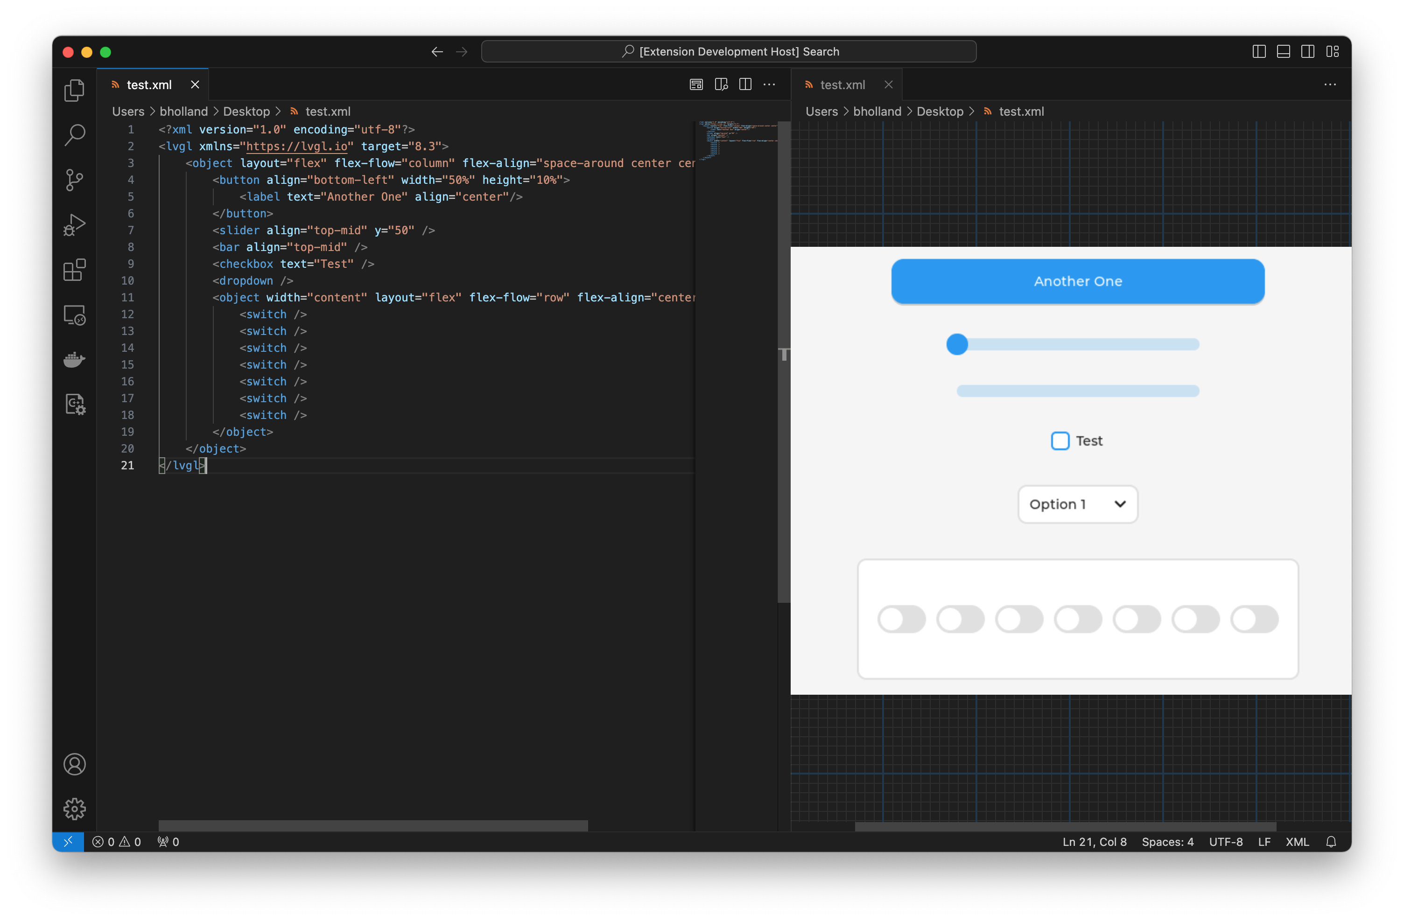Open the Option 1 dropdown in the preview
Screen dimensions: 1404x921
1077,504
